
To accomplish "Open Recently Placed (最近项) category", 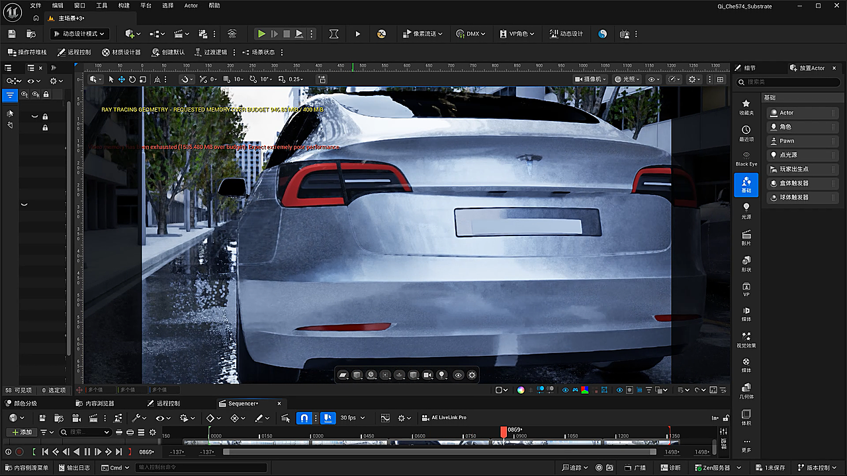I will 746,133.
